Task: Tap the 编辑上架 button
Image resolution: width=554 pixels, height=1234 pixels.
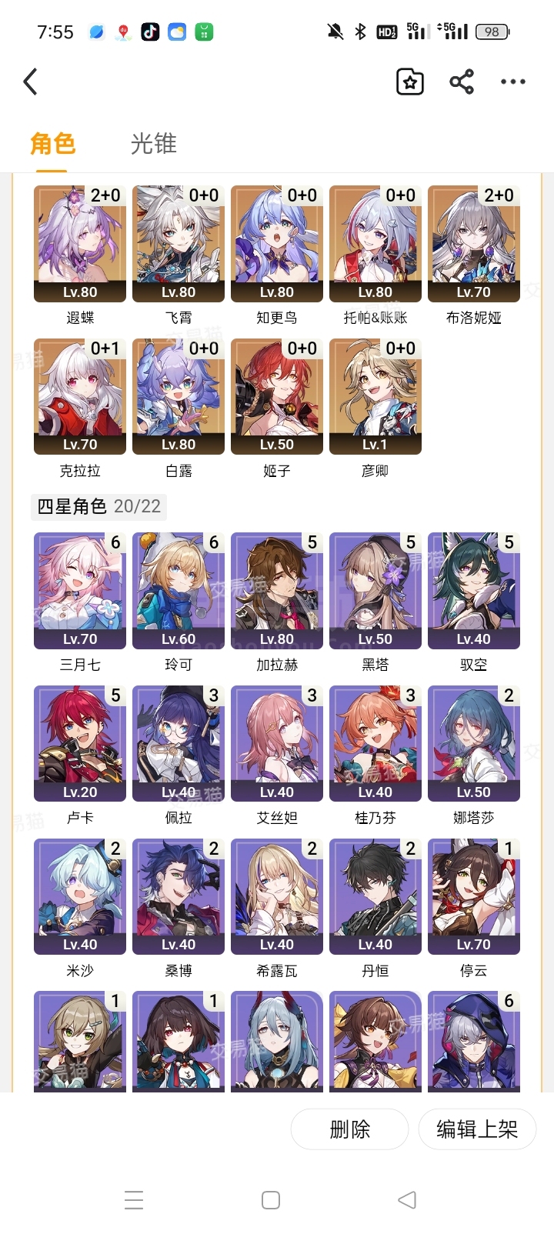Action: point(477,1129)
